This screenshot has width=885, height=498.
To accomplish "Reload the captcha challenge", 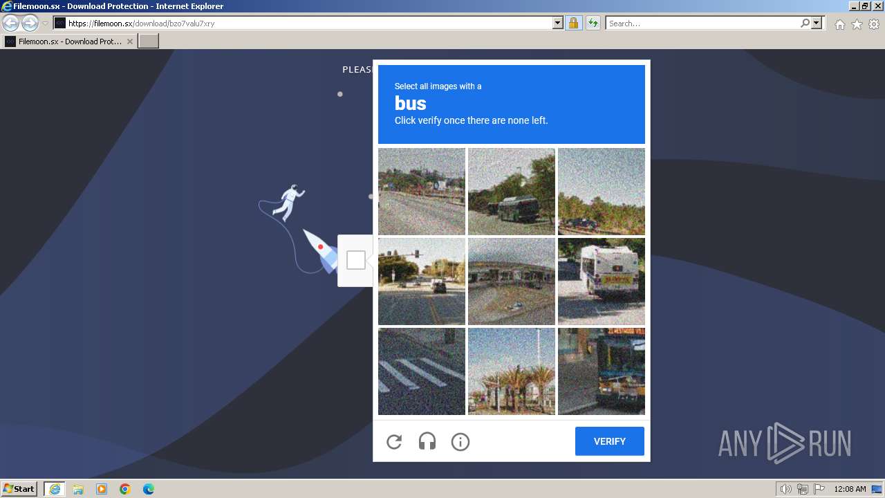I will [394, 441].
